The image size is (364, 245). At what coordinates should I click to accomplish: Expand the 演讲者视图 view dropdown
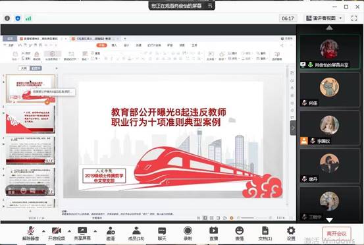point(324,18)
